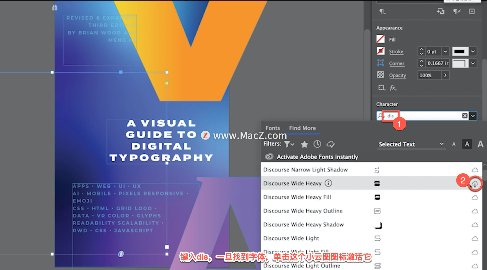Expand the Opacity slider arrow

[x=445, y=75]
